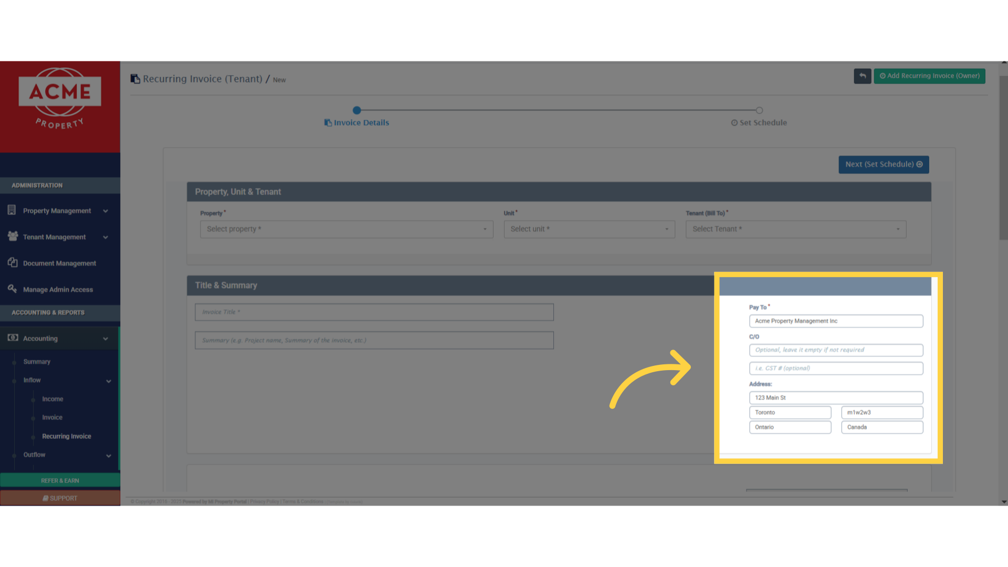Screen dimensions: 1008x567
Task: Click the Recurring Invoice page title icon
Action: tap(135, 79)
